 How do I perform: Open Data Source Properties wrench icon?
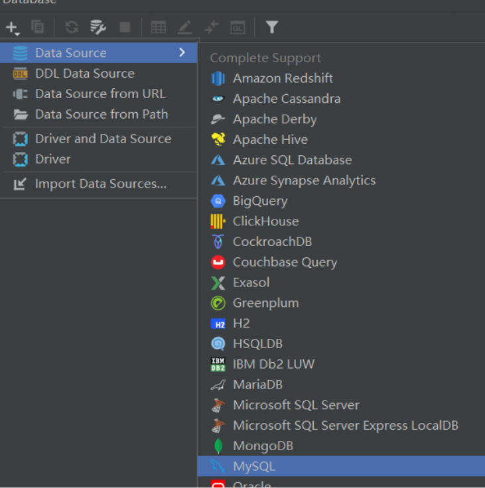point(98,27)
